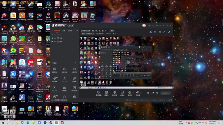The height and width of the screenshot is (125, 223).
Task: Open the taskbar clock and date
Action: (213, 122)
